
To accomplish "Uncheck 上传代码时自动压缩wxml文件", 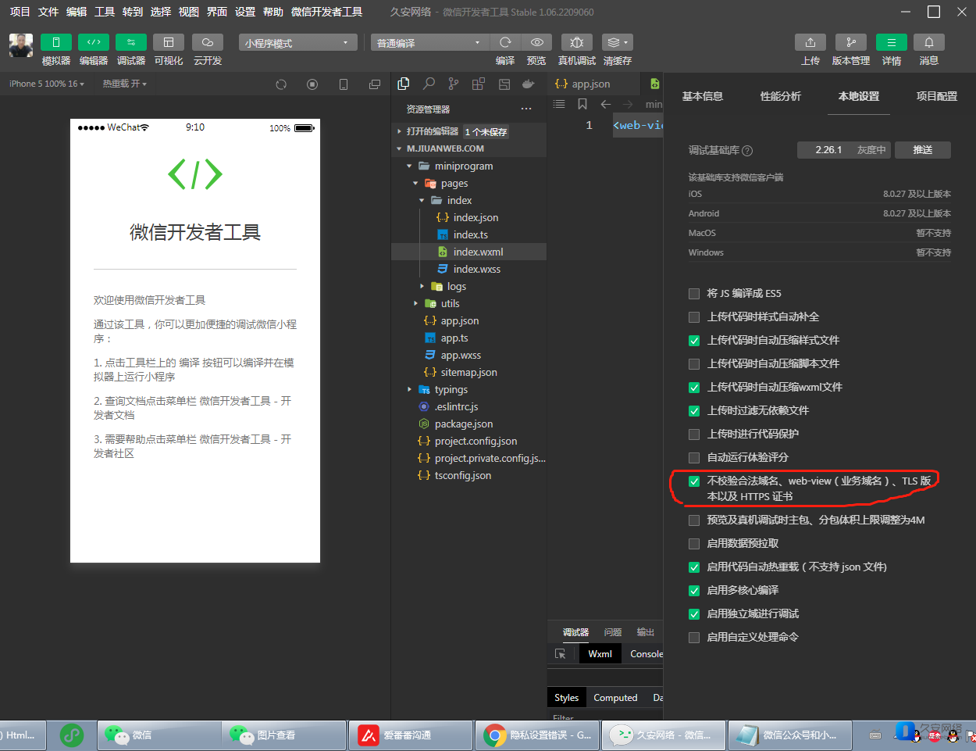I will point(694,388).
